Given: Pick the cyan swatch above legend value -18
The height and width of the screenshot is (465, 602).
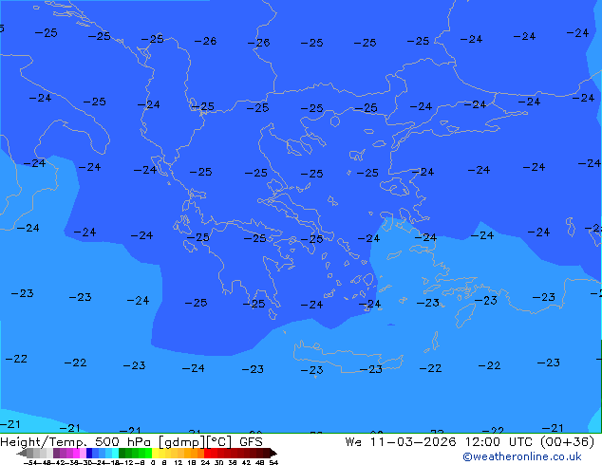Looking at the screenshot, I should 115,453.
